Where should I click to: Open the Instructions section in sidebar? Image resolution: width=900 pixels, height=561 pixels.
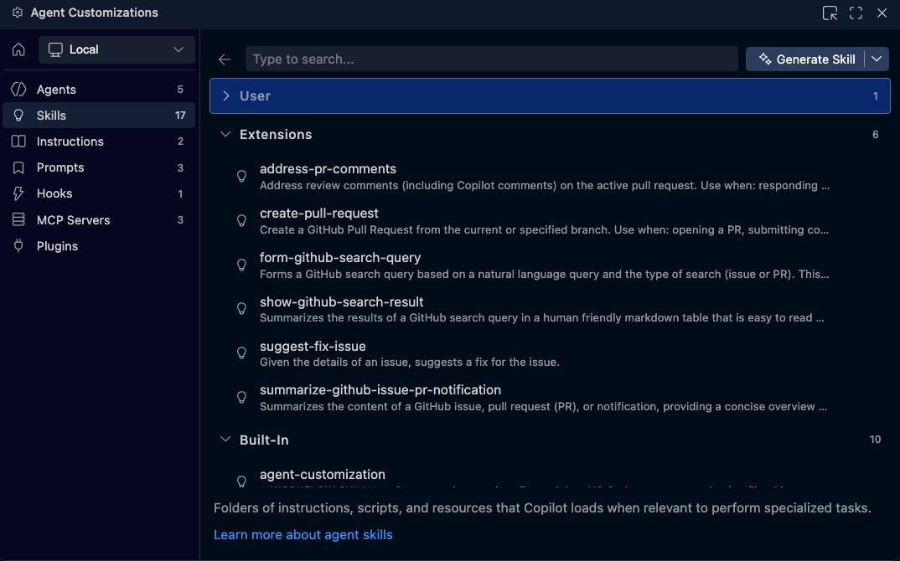[70, 141]
